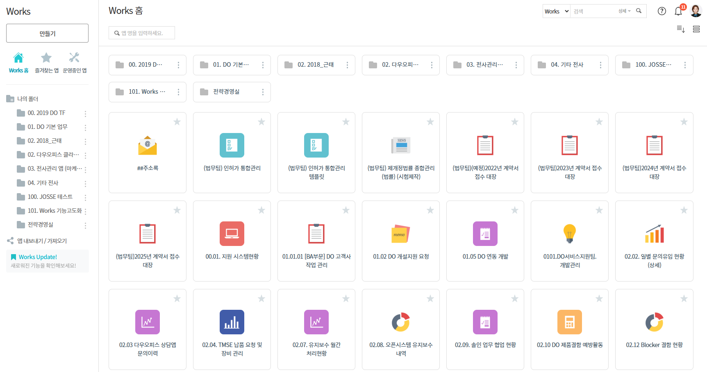Open the ##주소록 mail app icon
This screenshot has height=372, width=707.
coord(148,145)
